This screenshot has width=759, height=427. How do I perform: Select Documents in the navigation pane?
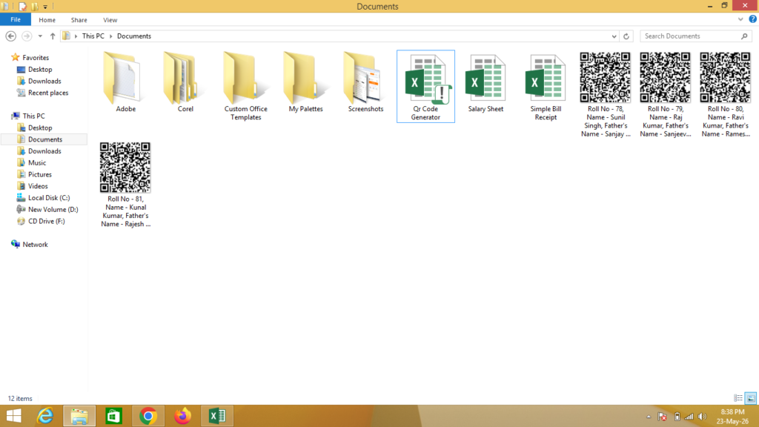click(44, 139)
